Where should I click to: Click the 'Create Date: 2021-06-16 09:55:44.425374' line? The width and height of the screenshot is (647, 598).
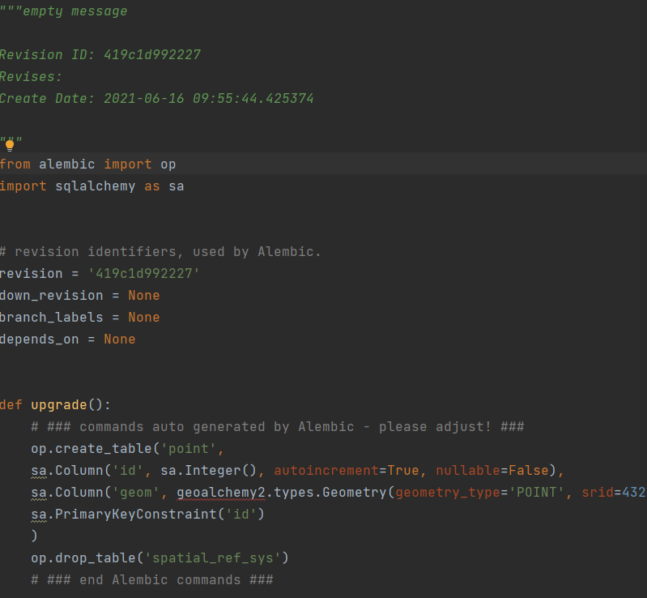point(157,98)
